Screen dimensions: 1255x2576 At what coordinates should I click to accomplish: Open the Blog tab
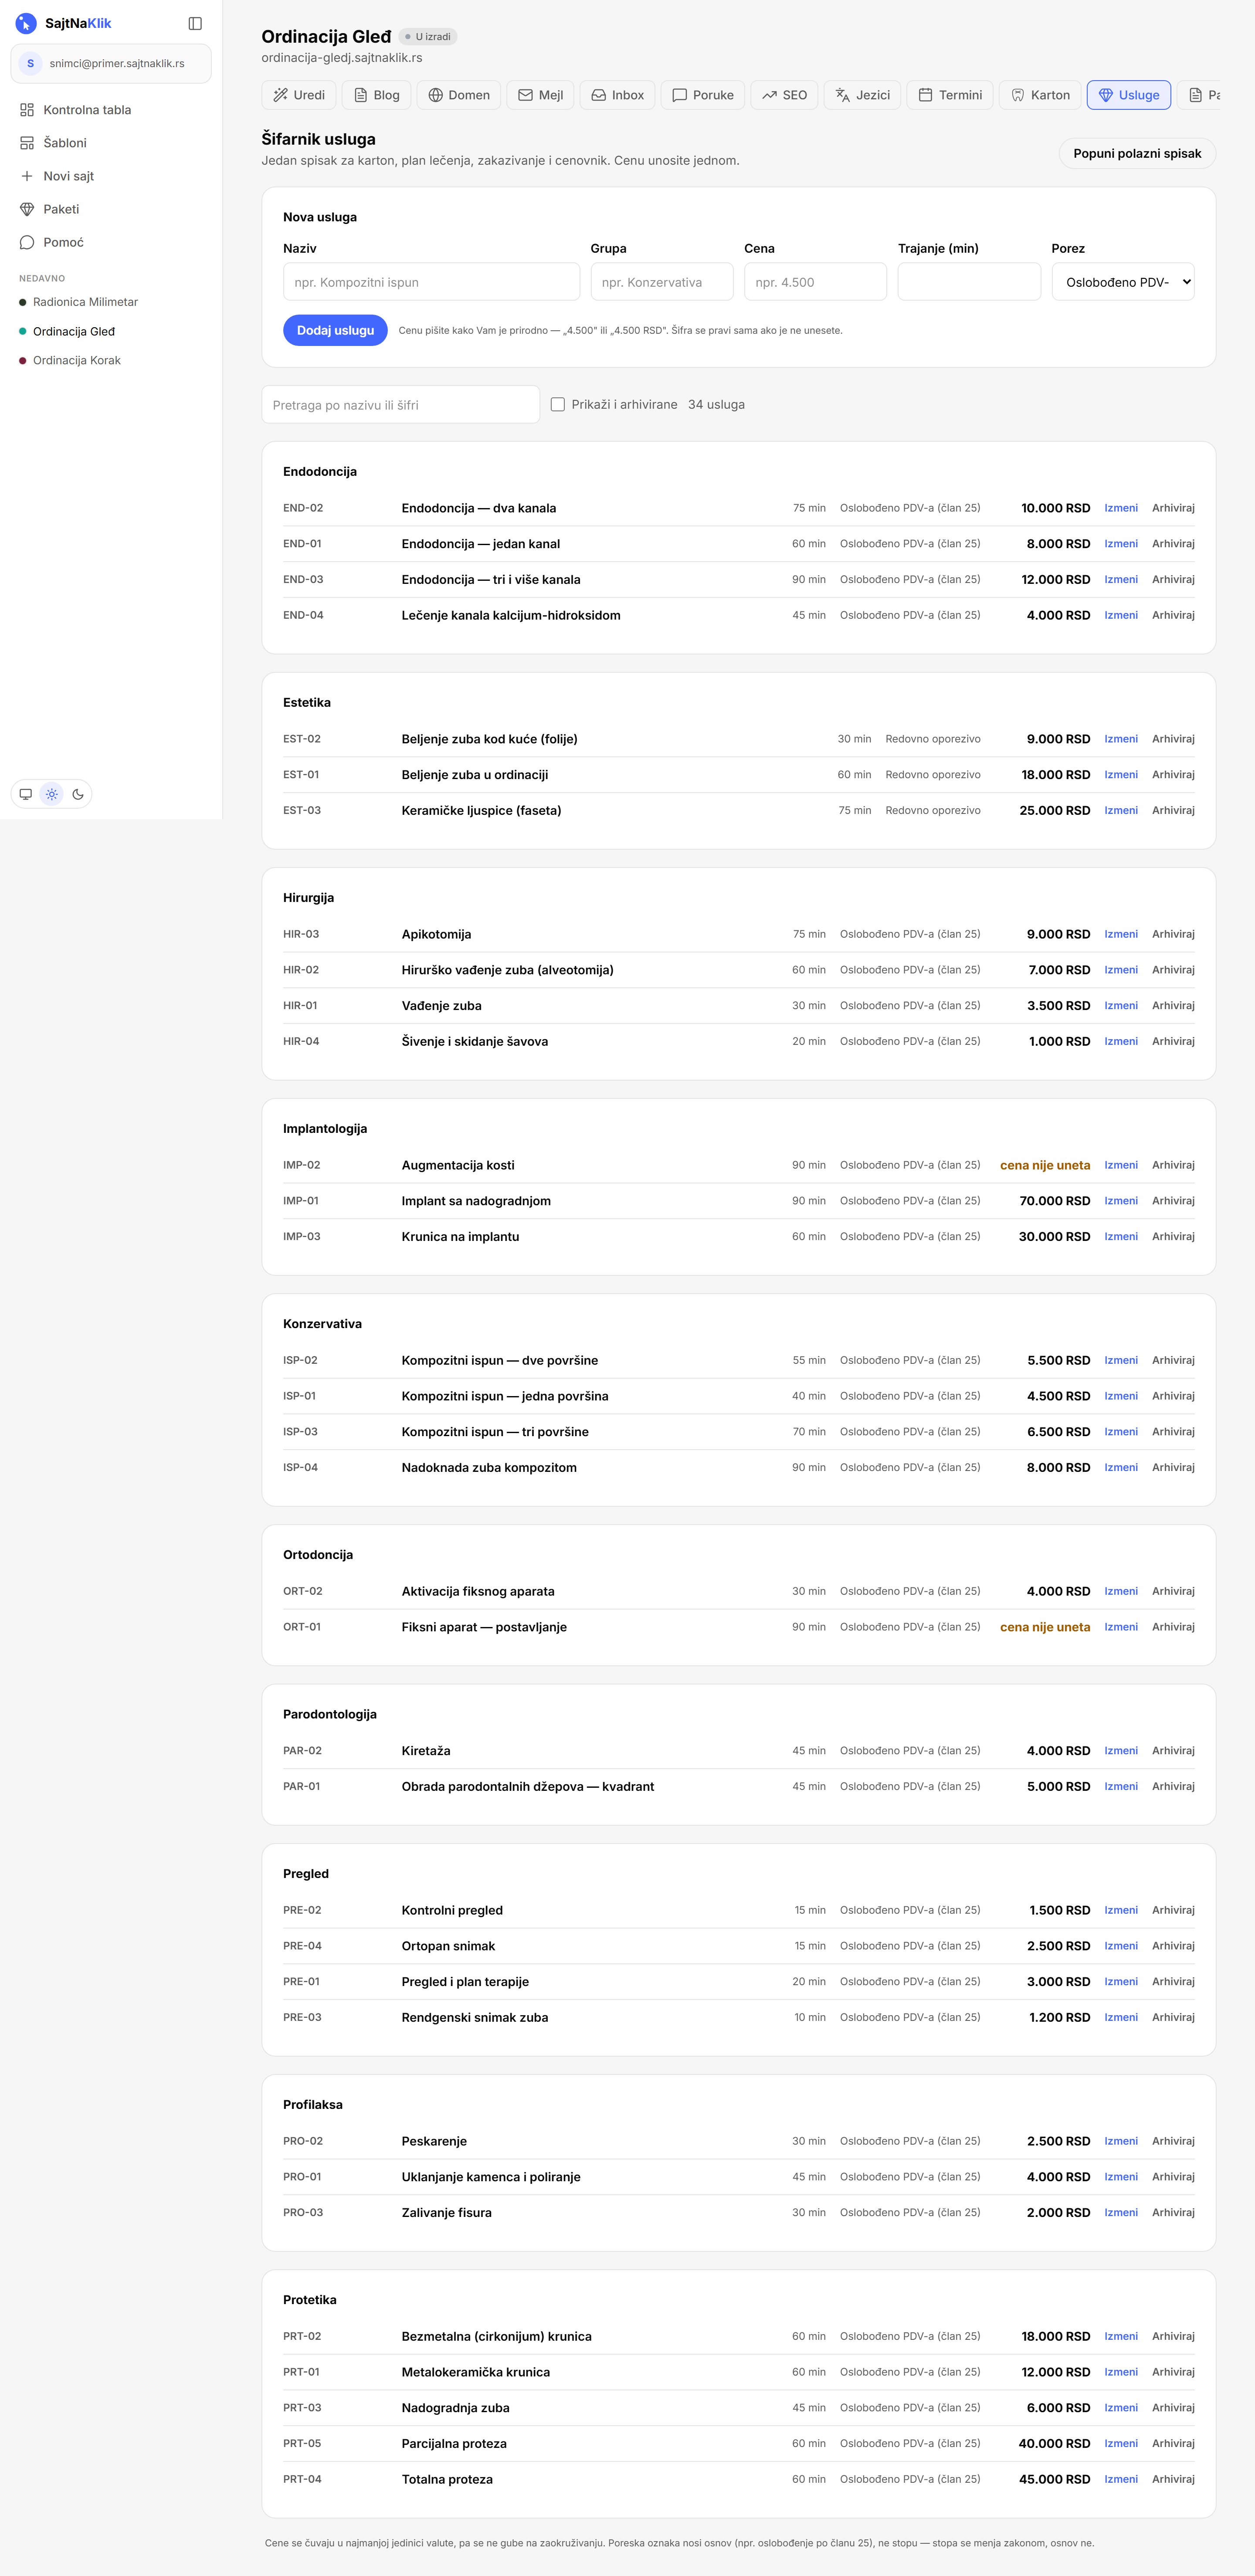click(376, 95)
